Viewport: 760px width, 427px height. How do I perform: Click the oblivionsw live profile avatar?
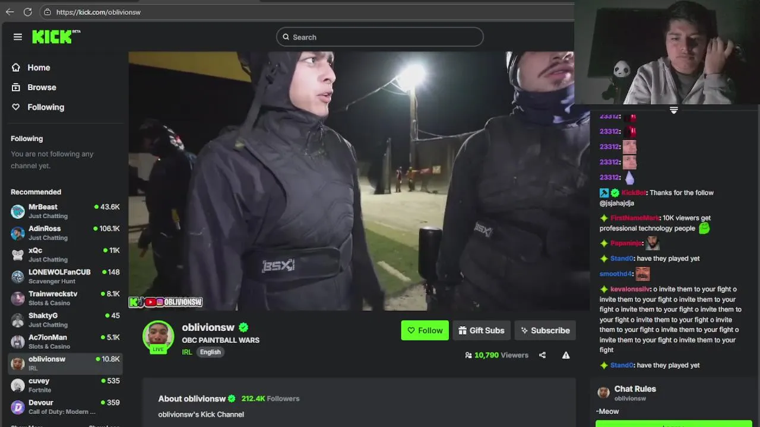click(x=158, y=336)
